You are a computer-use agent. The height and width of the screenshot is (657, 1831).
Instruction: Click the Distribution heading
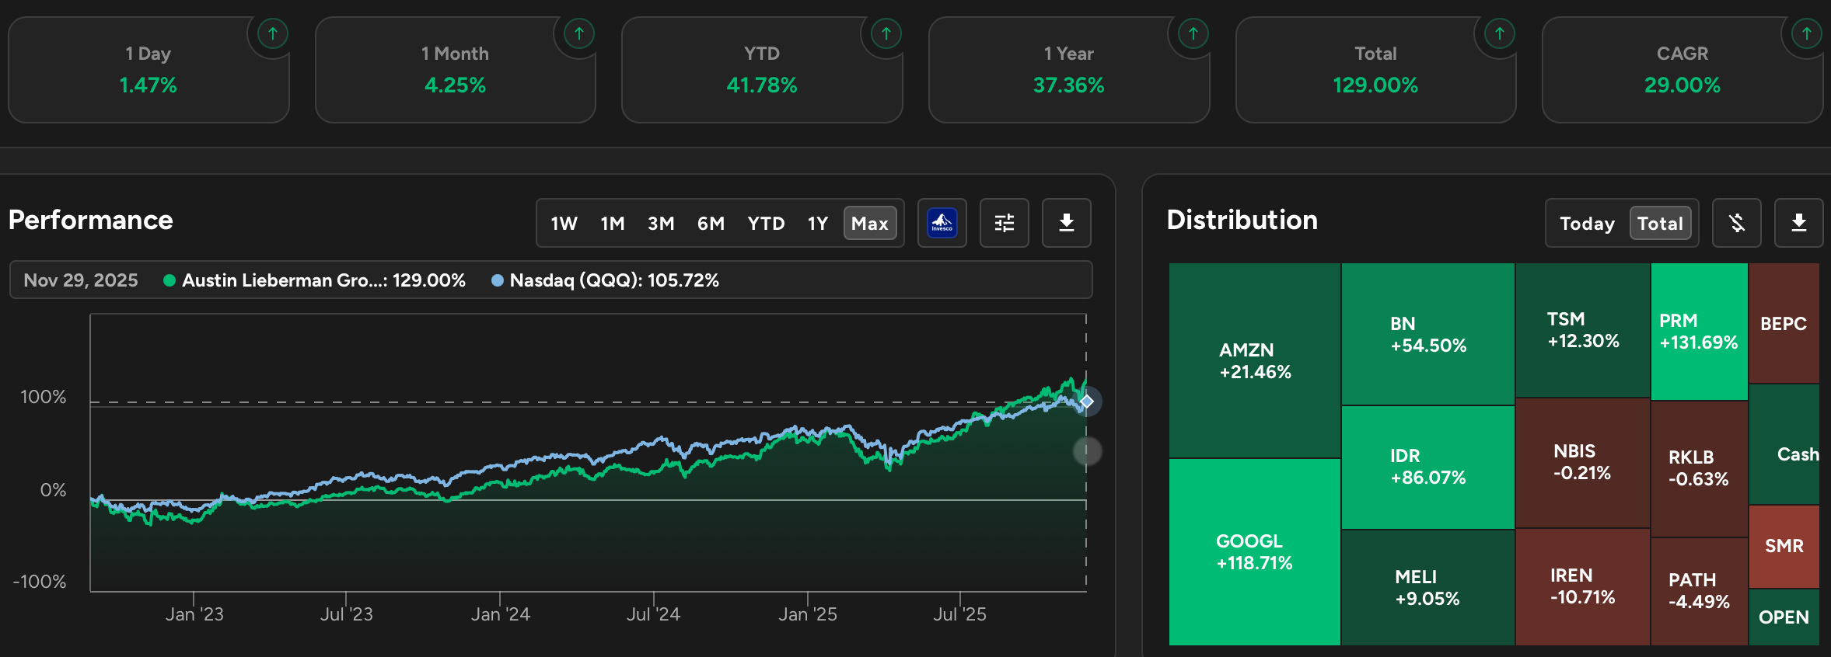click(1242, 220)
